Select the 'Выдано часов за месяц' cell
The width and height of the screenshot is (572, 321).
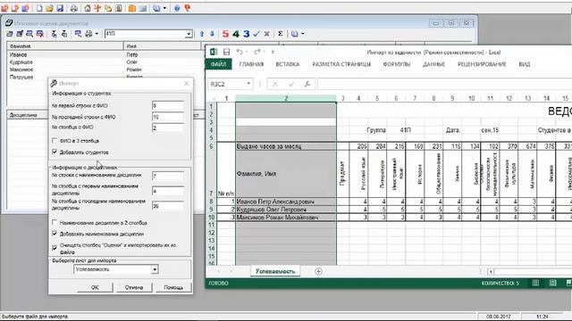point(286,146)
